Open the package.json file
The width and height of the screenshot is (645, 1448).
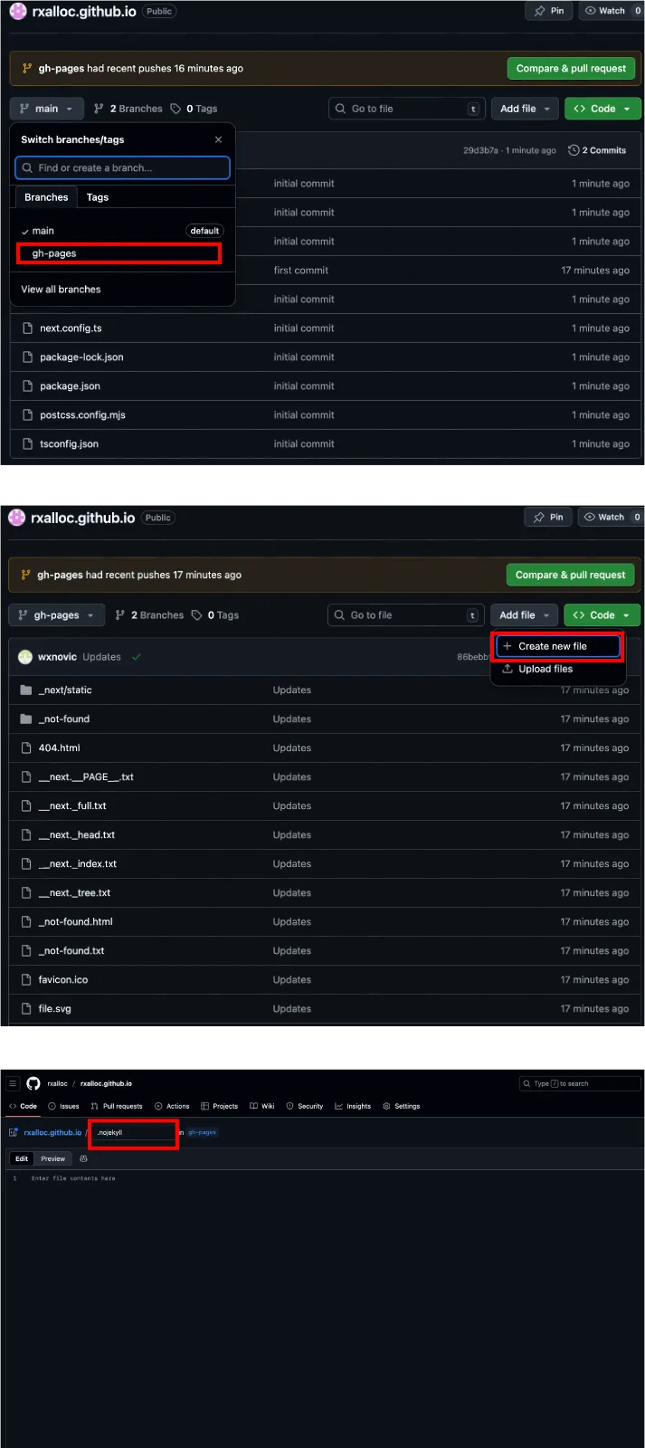click(70, 386)
